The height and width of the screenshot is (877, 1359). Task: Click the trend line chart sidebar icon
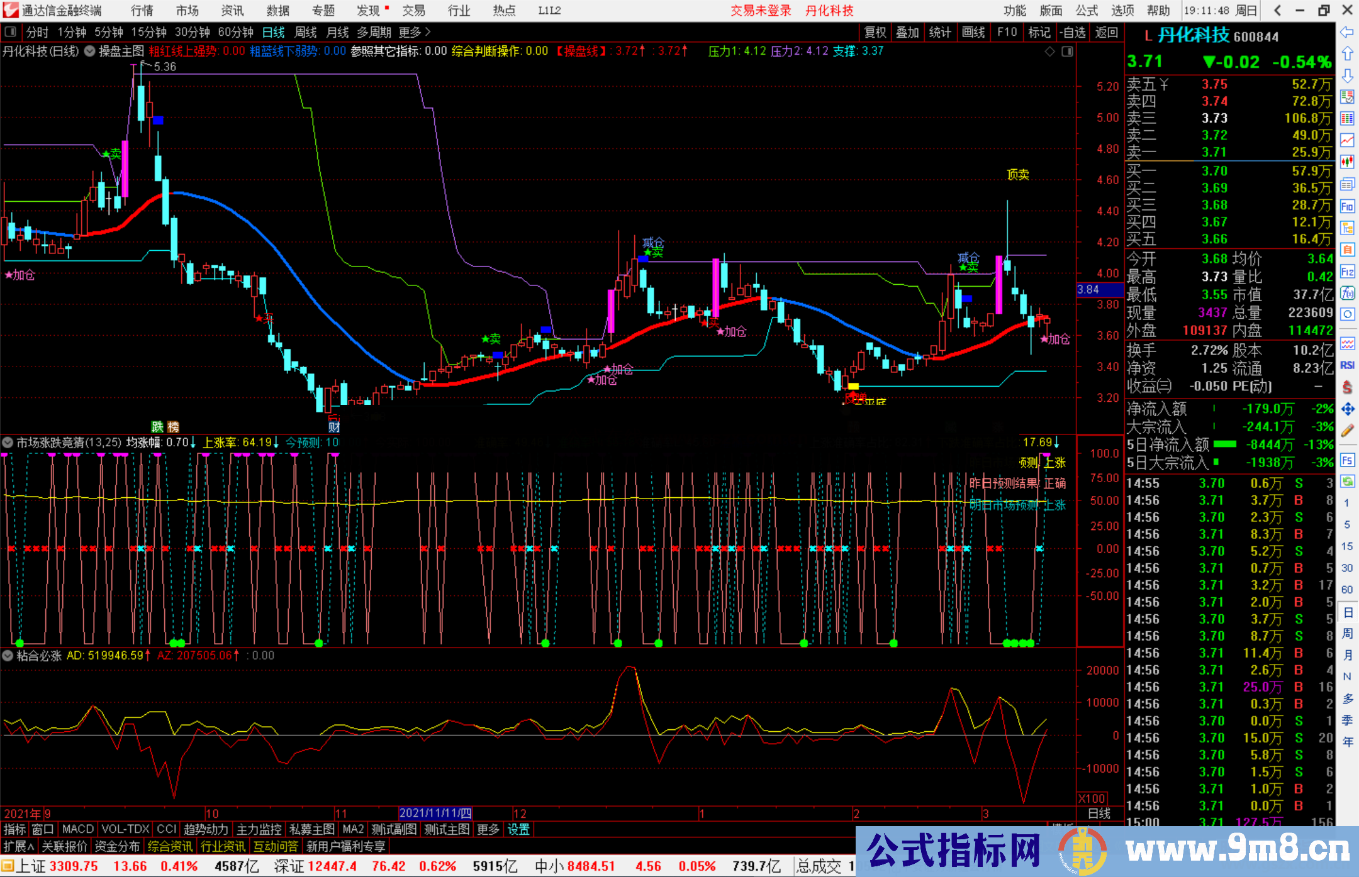1347,140
